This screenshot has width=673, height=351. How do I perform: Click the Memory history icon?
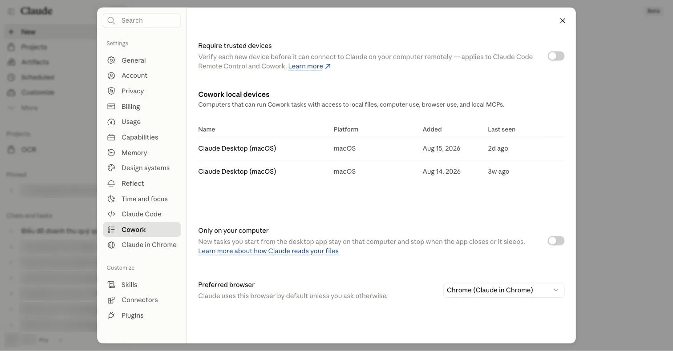(111, 153)
